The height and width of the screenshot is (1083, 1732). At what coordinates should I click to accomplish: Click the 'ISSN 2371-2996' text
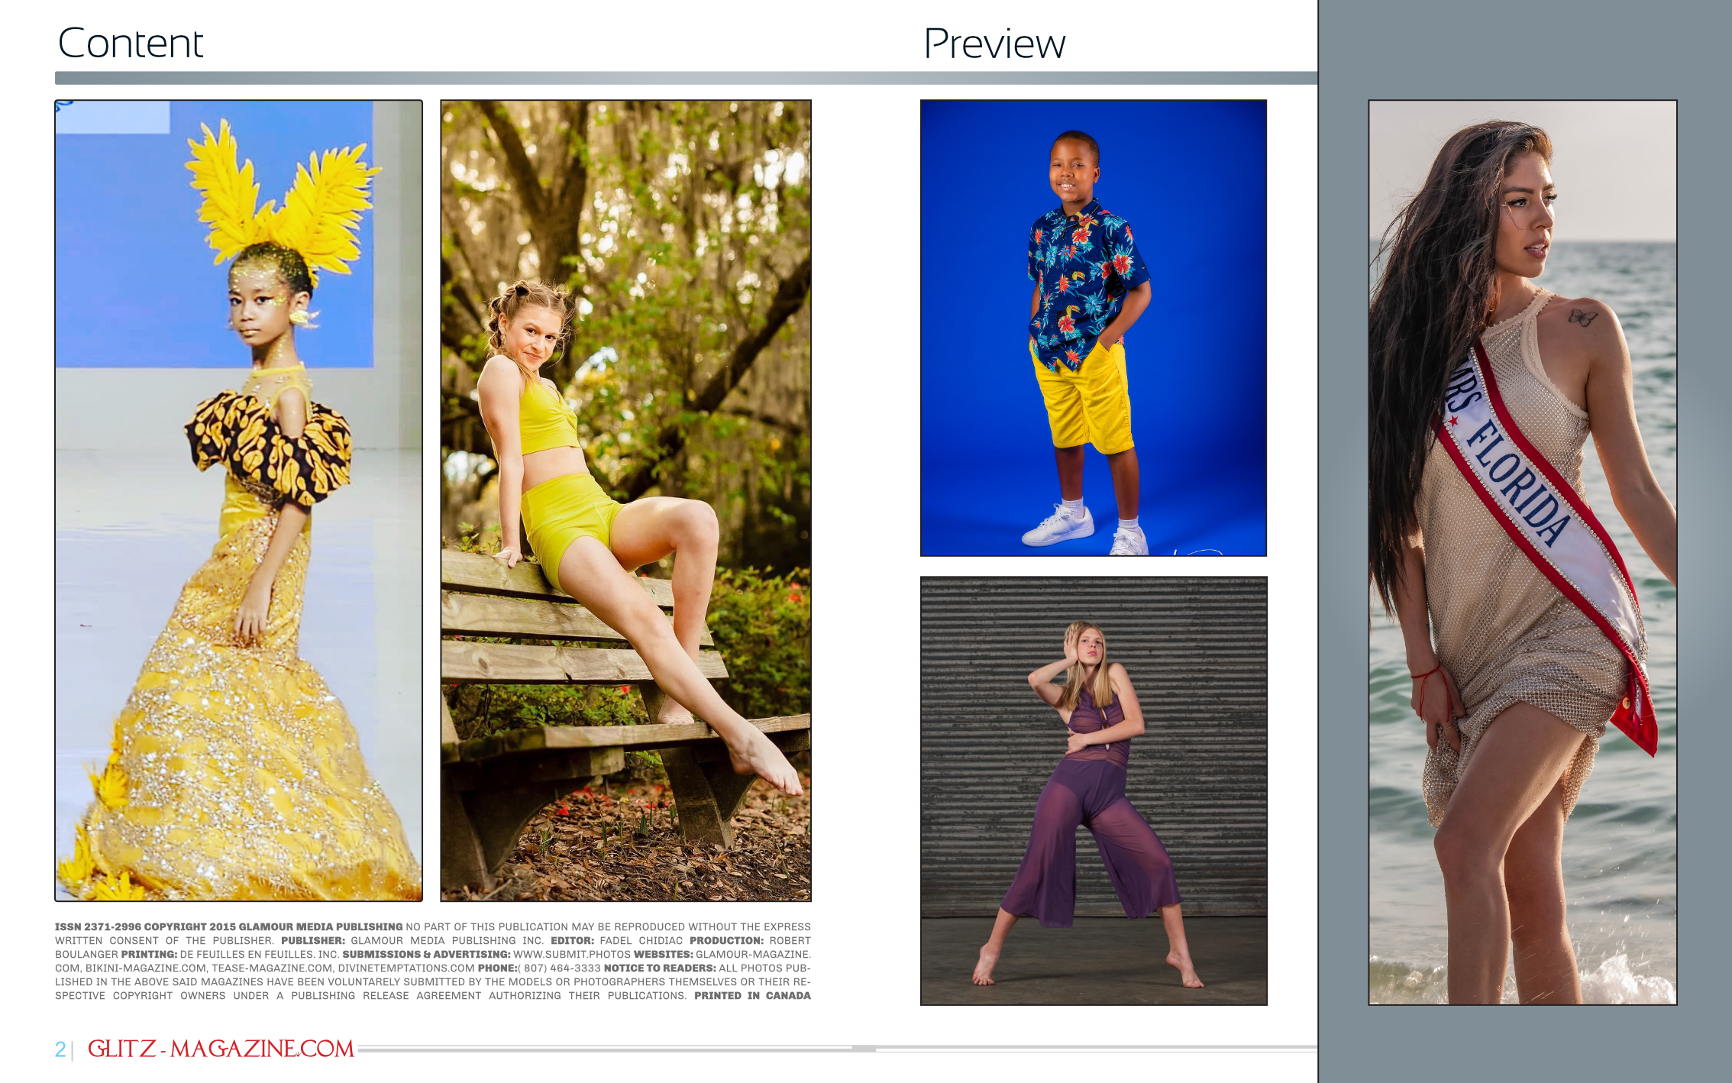[98, 926]
